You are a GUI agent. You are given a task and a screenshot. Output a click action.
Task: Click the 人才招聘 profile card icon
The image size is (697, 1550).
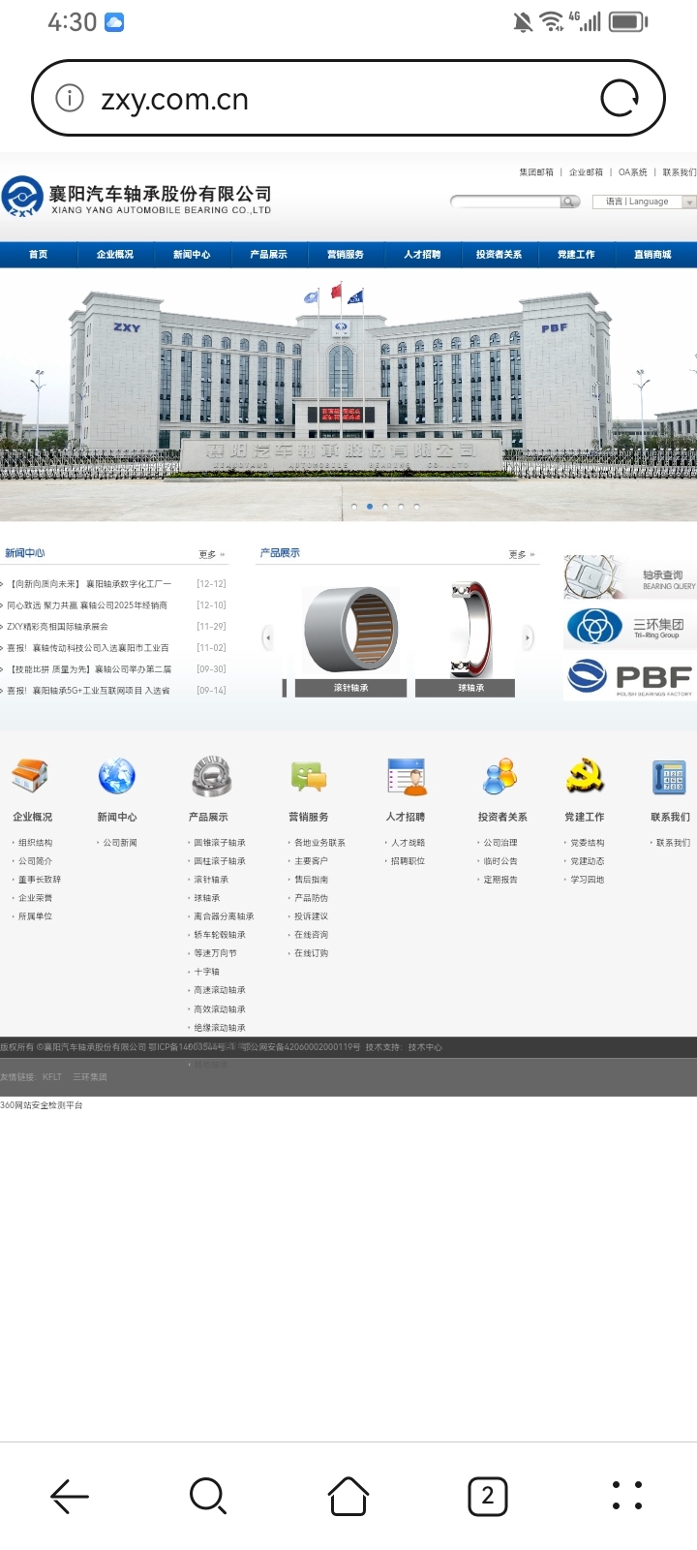click(407, 776)
